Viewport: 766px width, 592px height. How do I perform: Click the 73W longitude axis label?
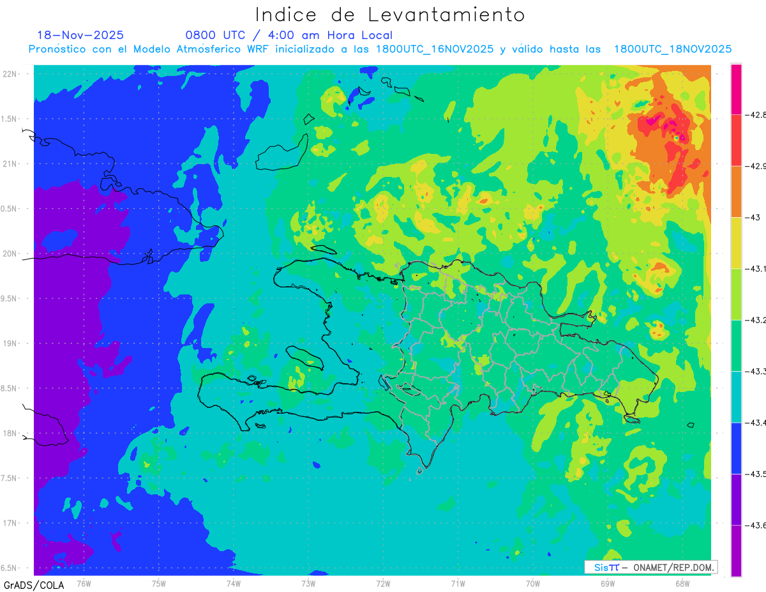point(308,583)
